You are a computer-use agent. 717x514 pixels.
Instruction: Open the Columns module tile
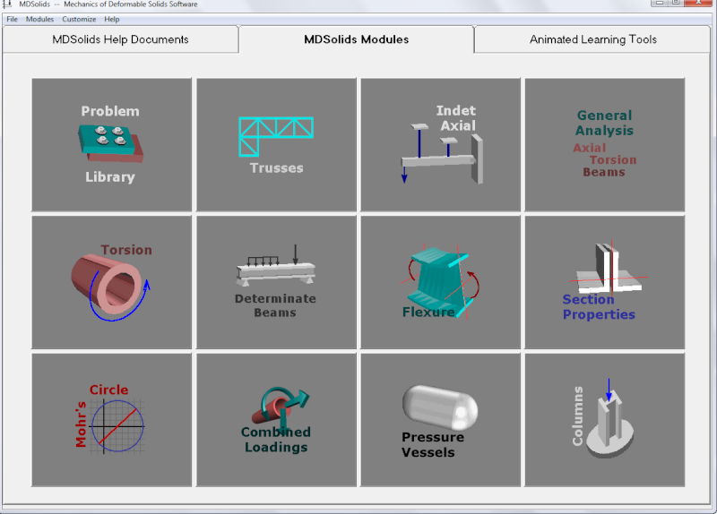[604, 420]
